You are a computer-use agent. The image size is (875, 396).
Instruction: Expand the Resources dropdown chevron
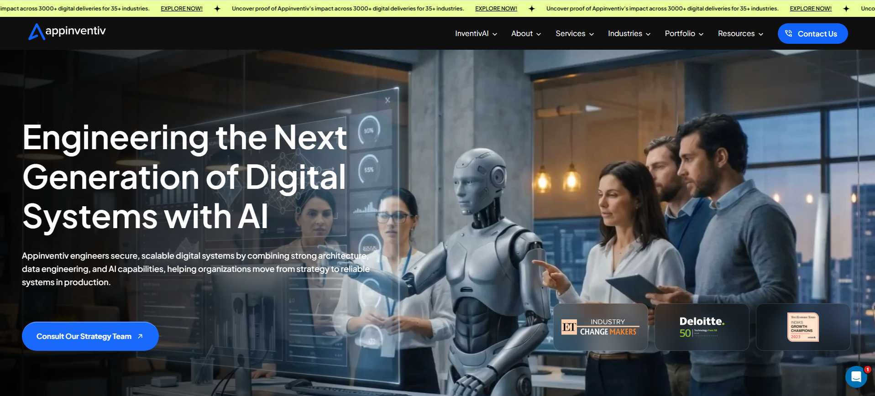click(x=761, y=34)
